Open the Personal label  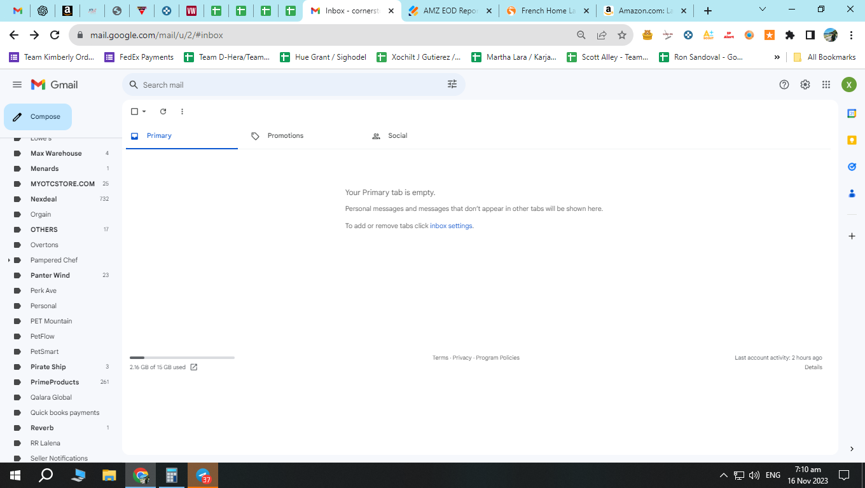click(43, 306)
